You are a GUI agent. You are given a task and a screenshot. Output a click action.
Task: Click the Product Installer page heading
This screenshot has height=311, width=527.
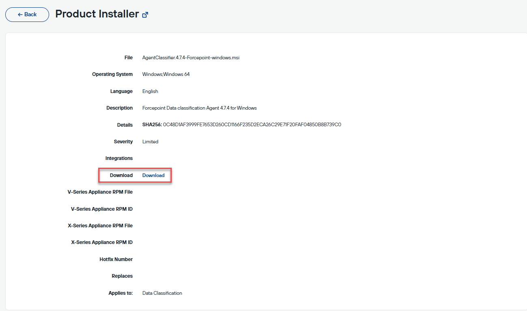point(97,14)
